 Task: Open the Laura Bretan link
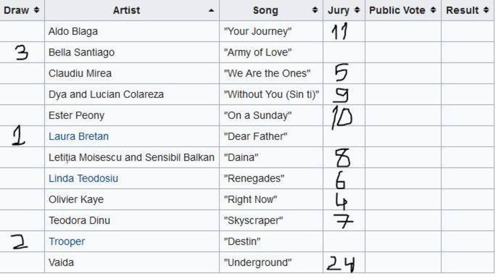coord(78,136)
